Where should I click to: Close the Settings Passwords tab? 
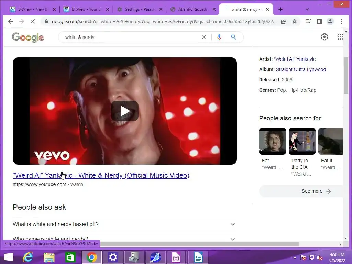pyautogui.click(x=161, y=9)
